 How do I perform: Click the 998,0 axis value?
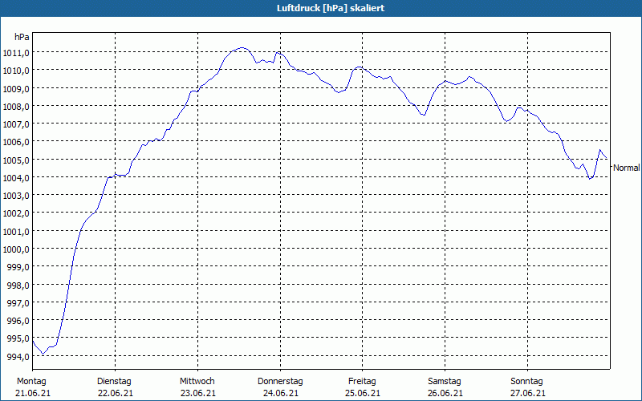coord(18,286)
